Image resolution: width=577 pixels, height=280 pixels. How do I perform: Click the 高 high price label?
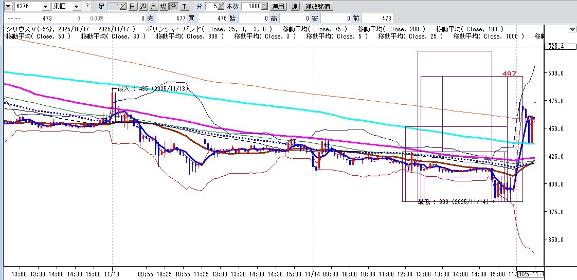click(x=274, y=18)
